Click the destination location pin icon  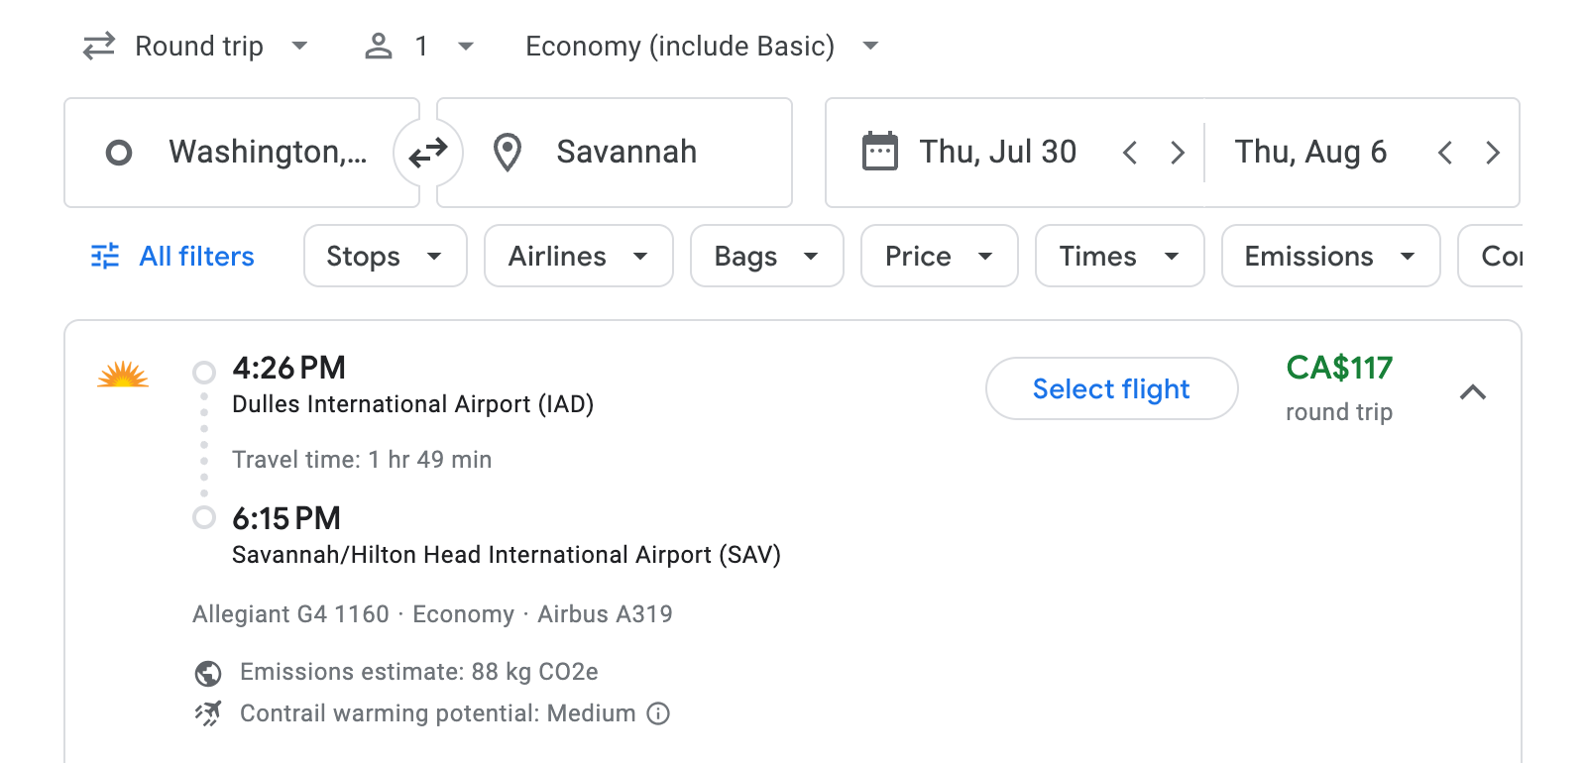(508, 152)
